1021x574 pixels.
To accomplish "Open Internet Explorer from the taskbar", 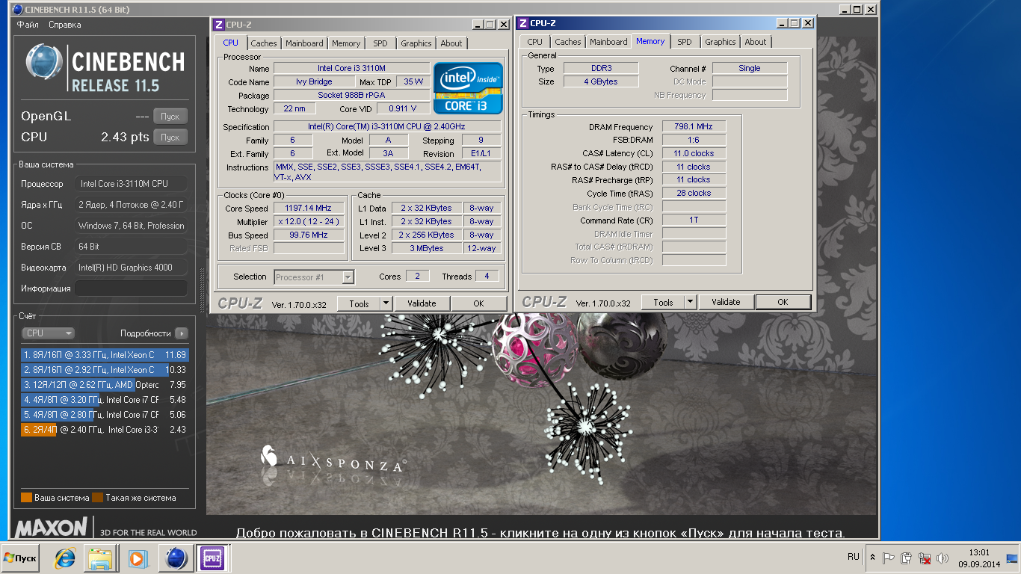I will [65, 558].
